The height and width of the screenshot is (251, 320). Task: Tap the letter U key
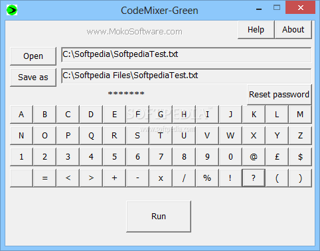click(x=184, y=136)
